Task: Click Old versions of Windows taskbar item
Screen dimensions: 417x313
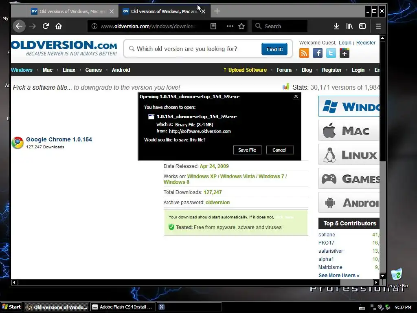Action: coord(57,307)
